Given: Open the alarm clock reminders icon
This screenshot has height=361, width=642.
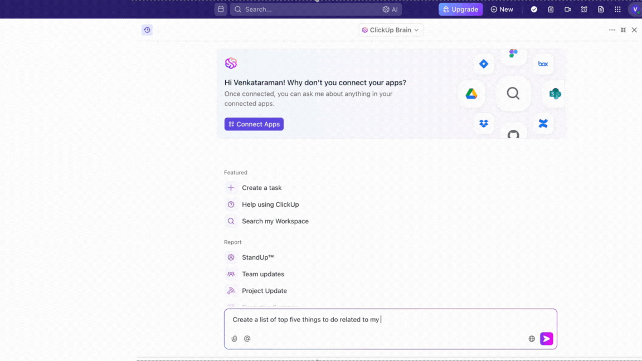Looking at the screenshot, I should point(584,9).
